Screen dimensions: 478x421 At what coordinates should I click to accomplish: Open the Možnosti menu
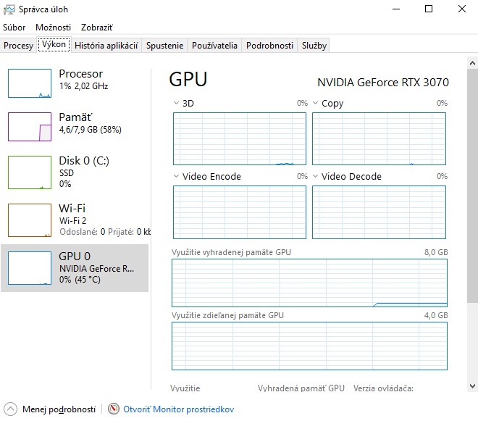(x=53, y=28)
